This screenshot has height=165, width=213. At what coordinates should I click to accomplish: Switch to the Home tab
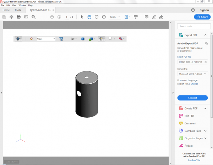coord(6,10)
